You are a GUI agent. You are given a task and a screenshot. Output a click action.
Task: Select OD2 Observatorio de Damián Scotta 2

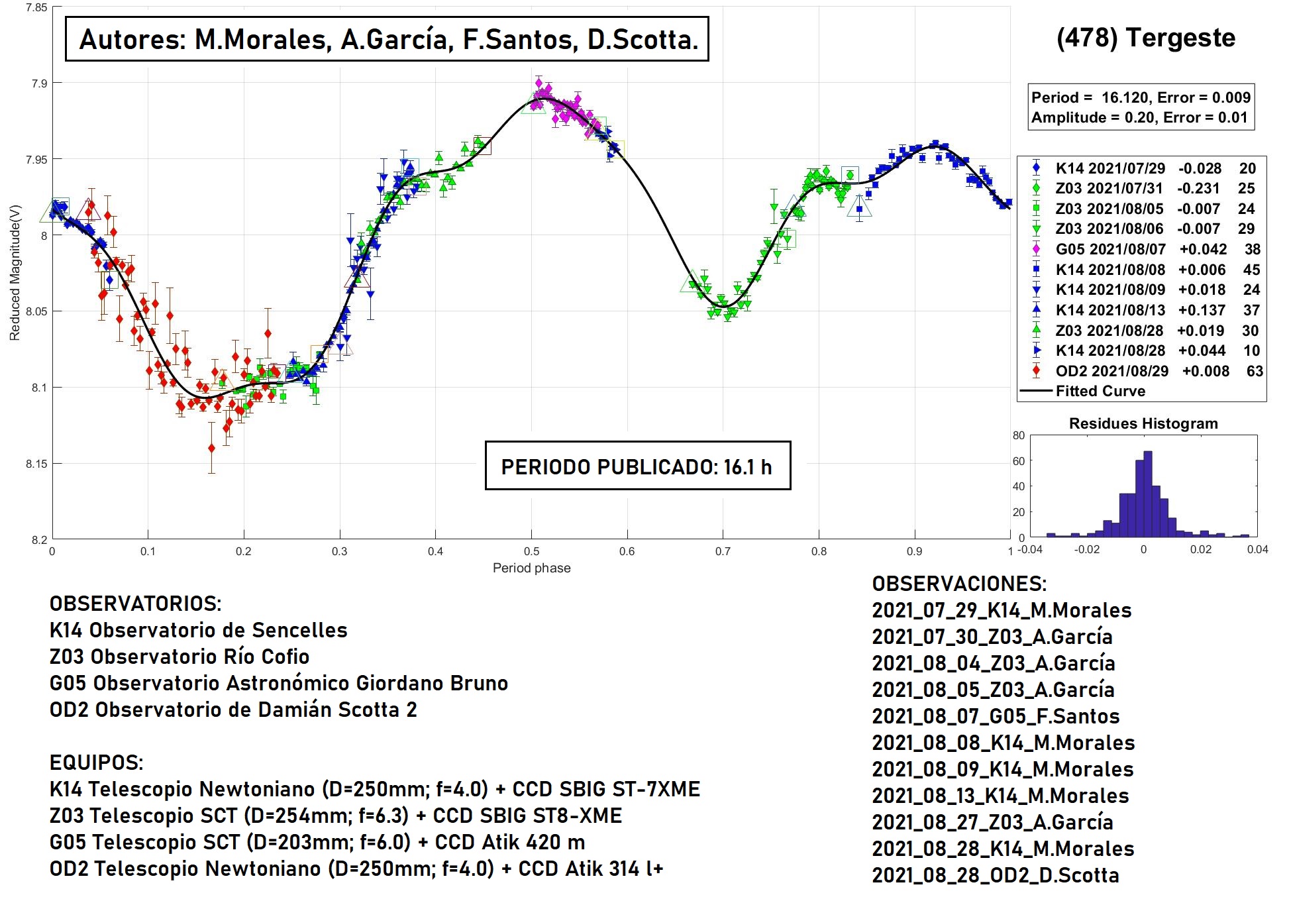[233, 710]
